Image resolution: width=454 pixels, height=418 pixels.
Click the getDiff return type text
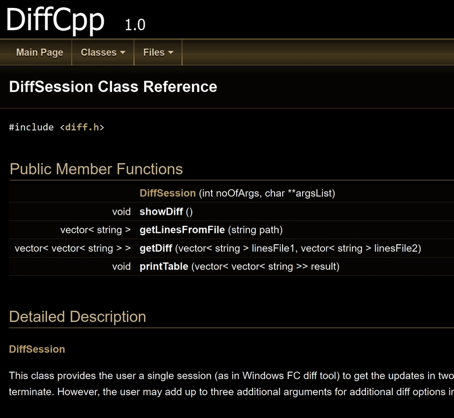(73, 248)
